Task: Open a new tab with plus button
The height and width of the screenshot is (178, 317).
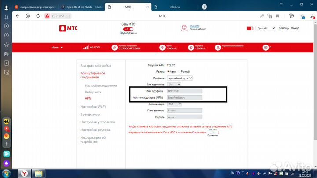Action: click(x=204, y=7)
